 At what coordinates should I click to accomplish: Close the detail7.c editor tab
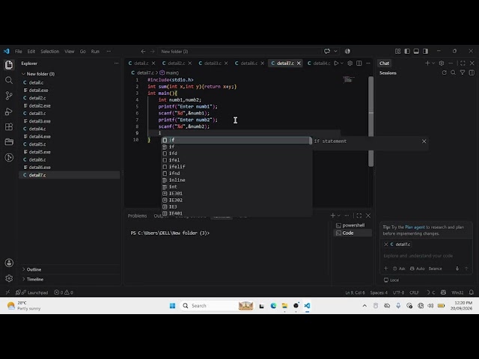[x=299, y=63]
